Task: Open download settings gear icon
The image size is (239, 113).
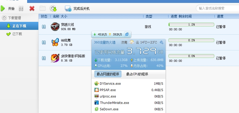Action: (x=53, y=9)
